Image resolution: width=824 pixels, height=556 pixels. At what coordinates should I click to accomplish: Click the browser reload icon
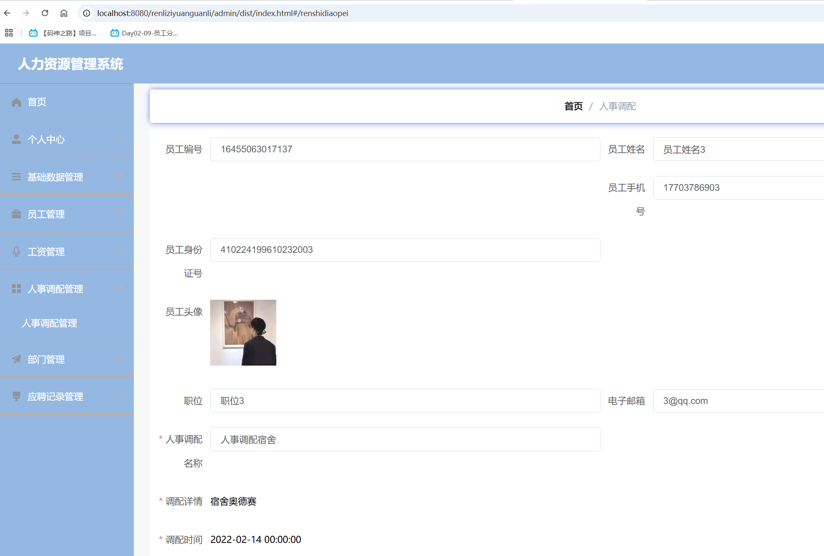(45, 13)
